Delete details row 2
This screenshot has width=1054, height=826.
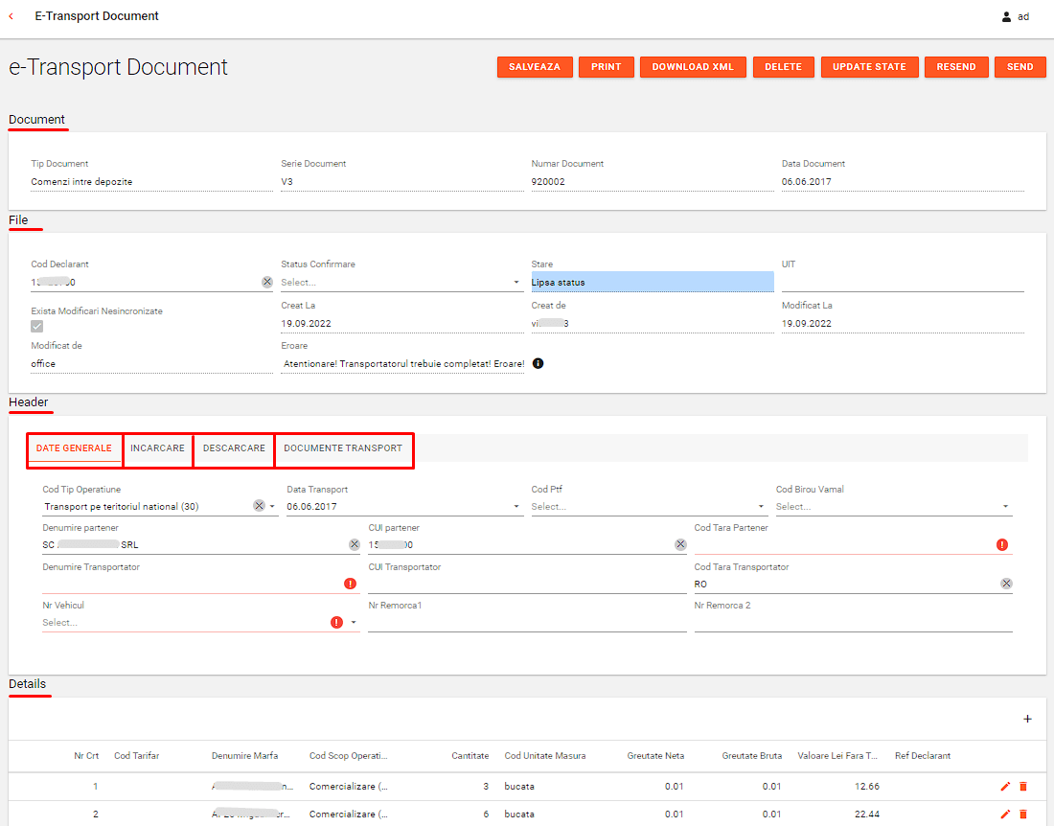(x=1023, y=814)
